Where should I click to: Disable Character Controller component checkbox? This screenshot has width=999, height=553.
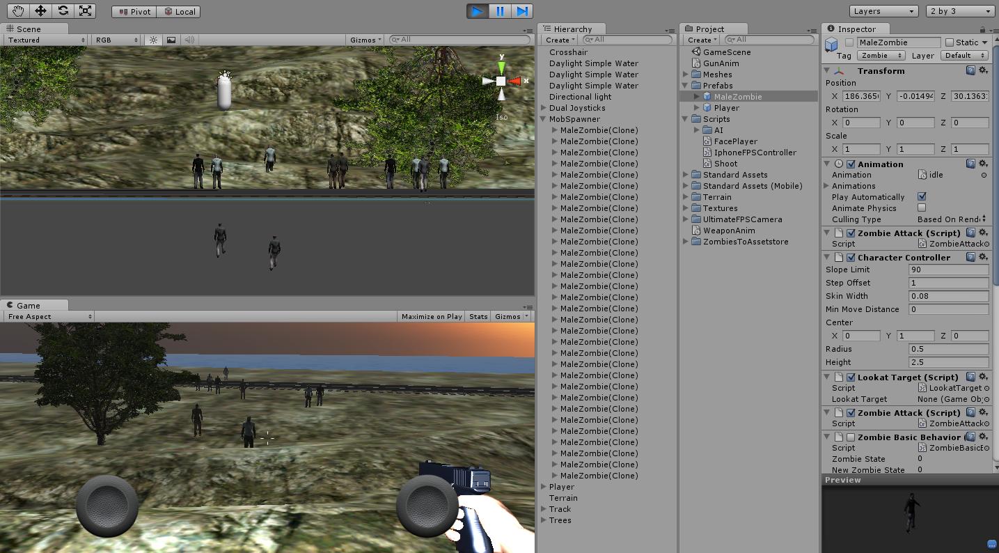coord(851,258)
